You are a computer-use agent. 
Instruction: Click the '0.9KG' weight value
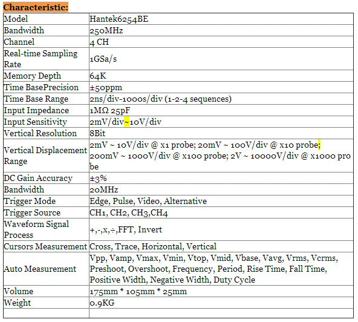(102, 303)
